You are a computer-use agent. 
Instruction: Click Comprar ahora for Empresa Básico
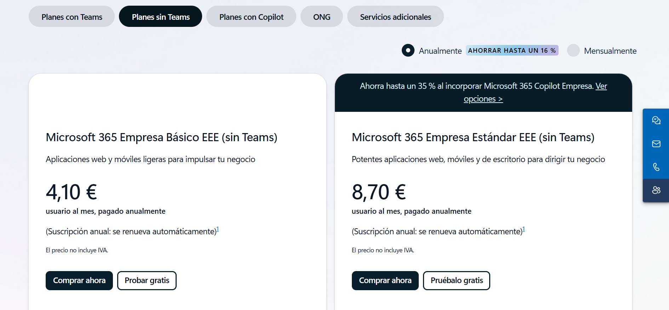click(x=79, y=281)
